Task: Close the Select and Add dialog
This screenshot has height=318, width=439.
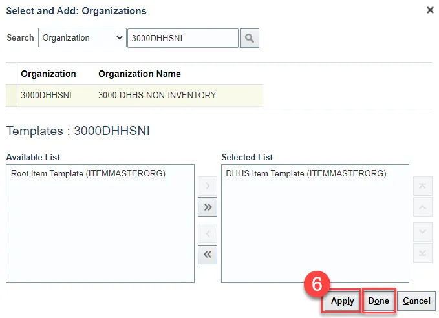Action: [x=431, y=10]
